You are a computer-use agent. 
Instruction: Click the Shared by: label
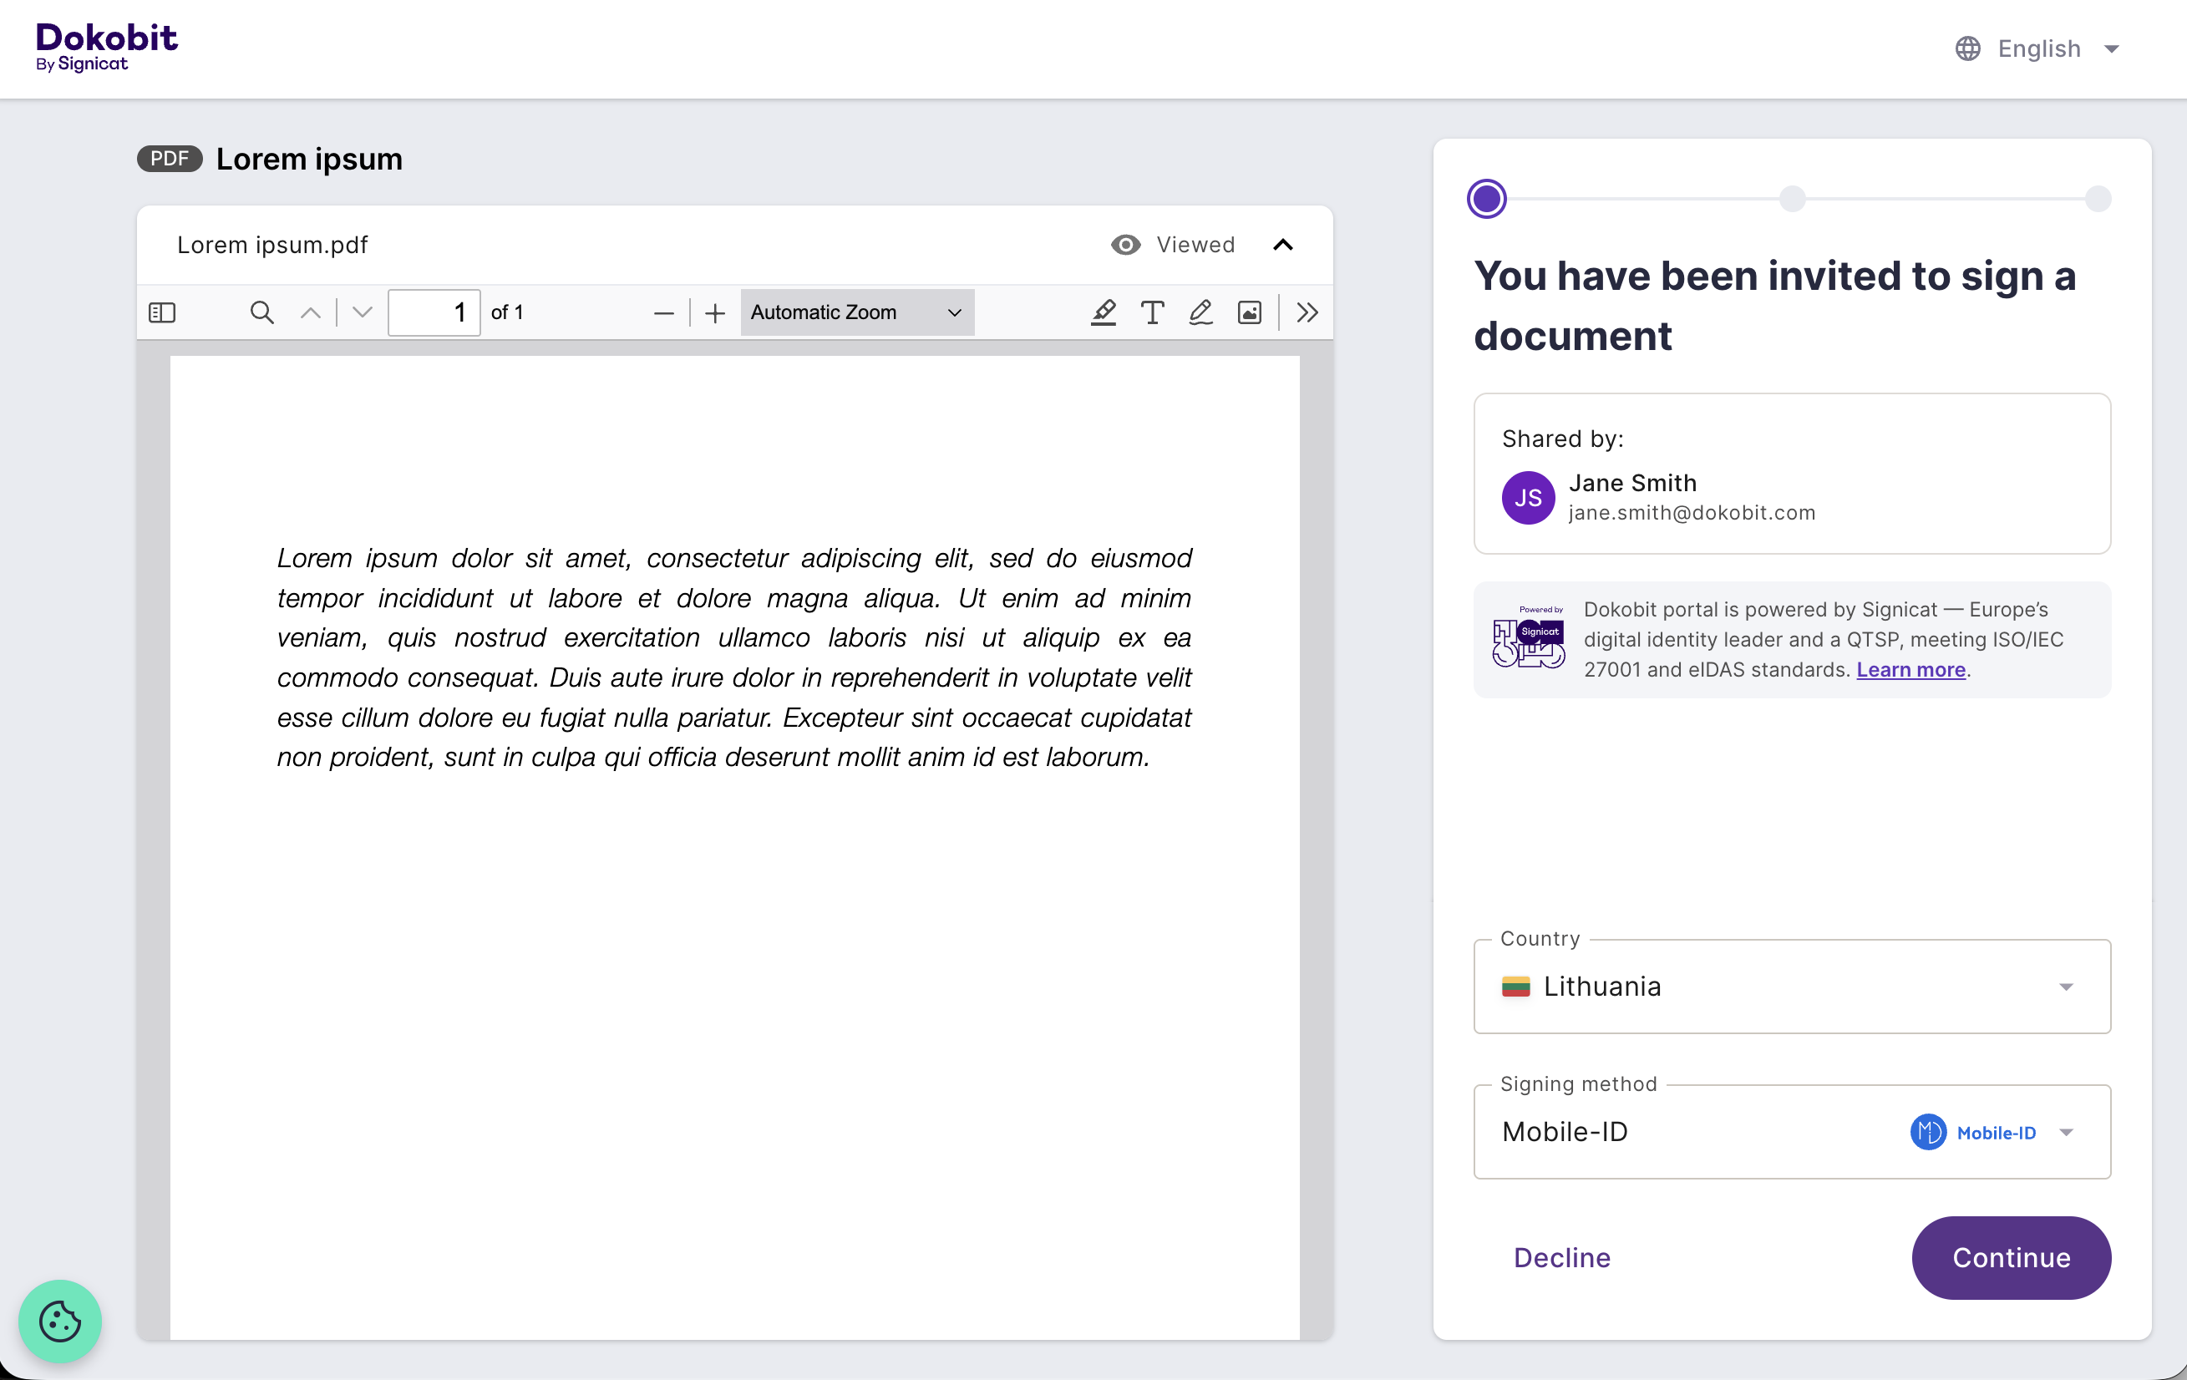pos(1562,439)
